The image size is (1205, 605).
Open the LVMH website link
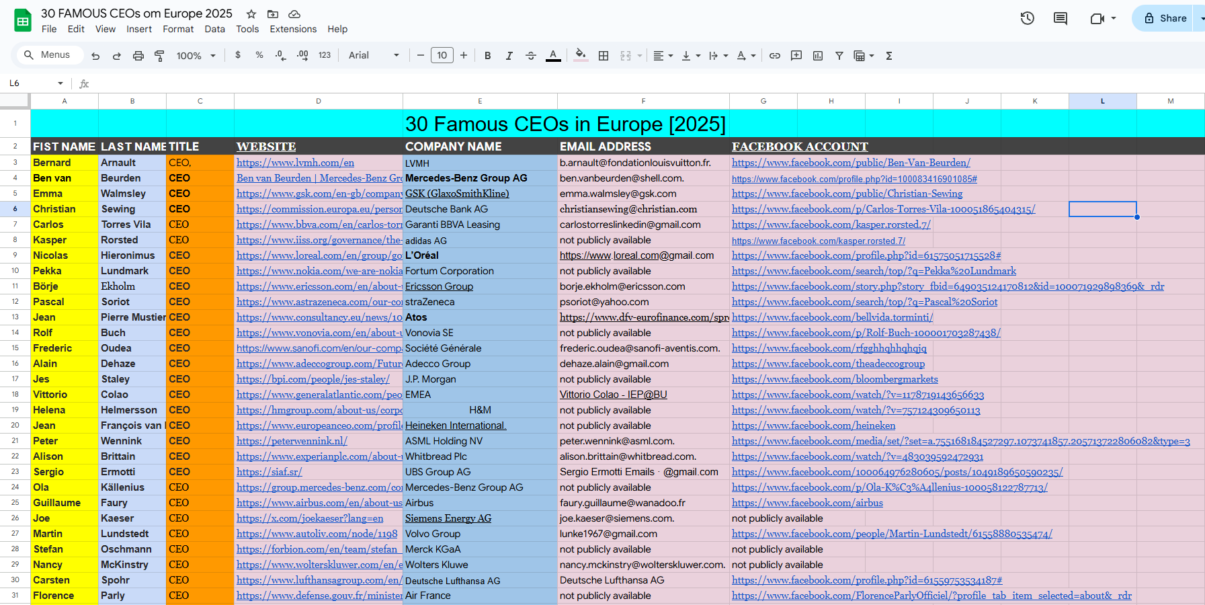coord(295,163)
